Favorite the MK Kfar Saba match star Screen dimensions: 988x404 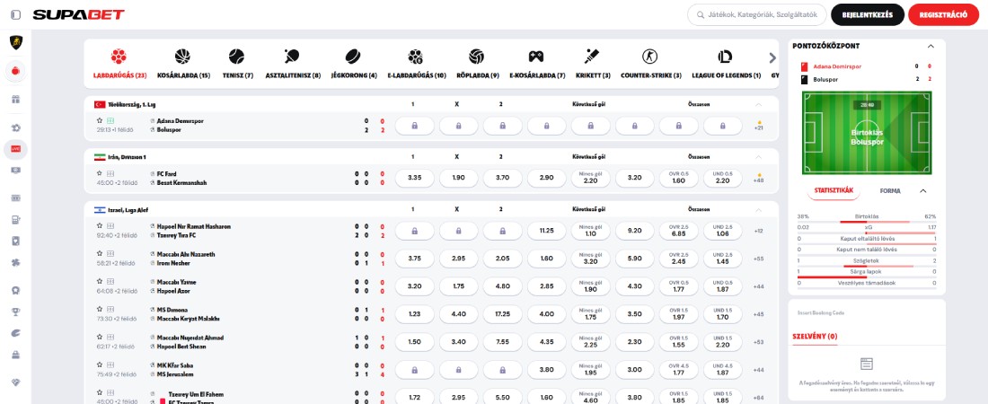pyautogui.click(x=99, y=364)
